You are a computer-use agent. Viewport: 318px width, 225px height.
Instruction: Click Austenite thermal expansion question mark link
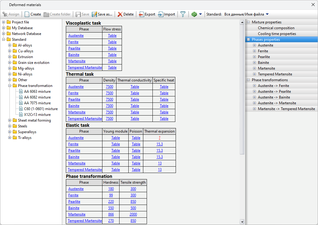pyautogui.click(x=159, y=138)
